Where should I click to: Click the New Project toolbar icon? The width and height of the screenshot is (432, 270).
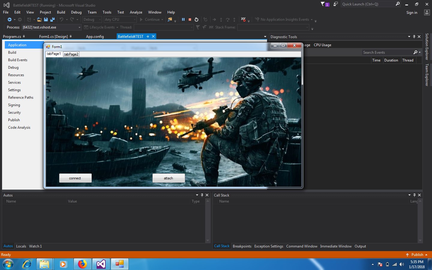[29, 19]
